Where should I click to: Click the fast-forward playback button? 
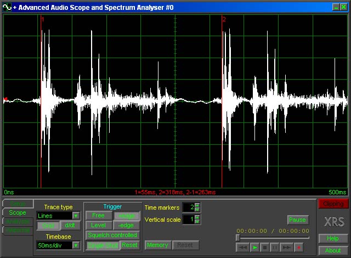[x=286, y=248]
